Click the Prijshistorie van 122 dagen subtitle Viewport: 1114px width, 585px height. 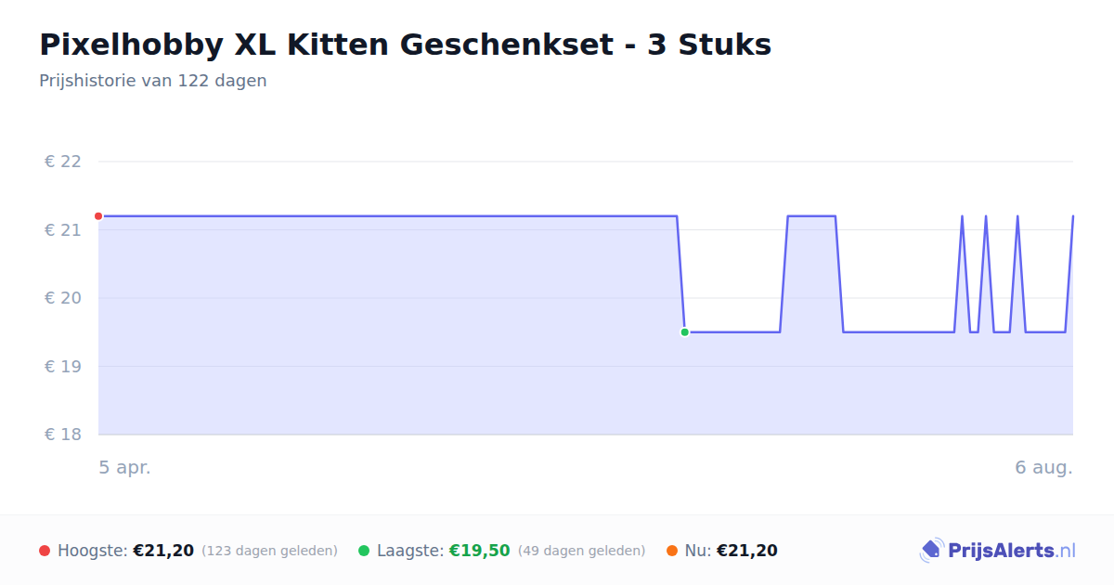(x=153, y=81)
